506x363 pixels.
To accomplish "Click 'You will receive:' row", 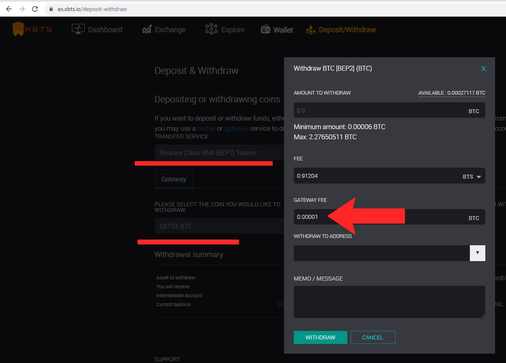I will [x=173, y=287].
